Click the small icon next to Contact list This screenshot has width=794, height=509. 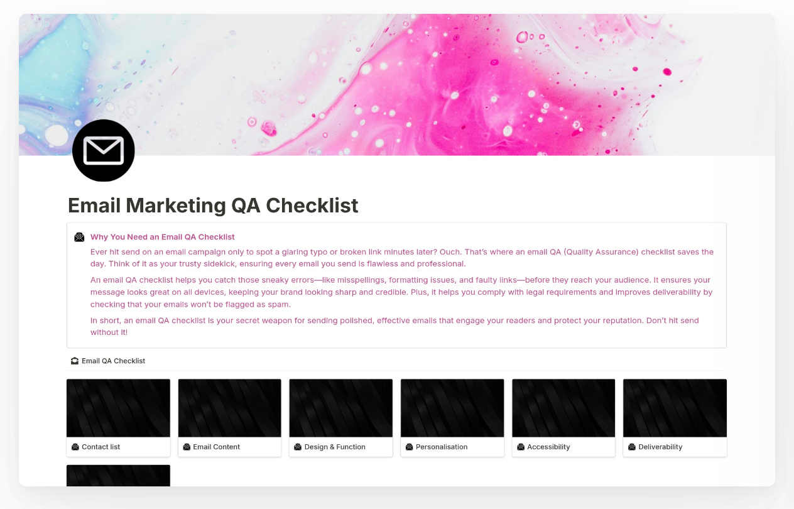75,447
